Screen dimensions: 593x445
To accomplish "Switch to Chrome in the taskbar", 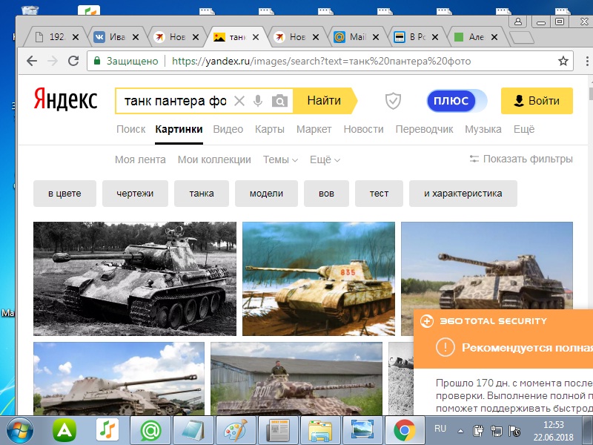I will 404,430.
